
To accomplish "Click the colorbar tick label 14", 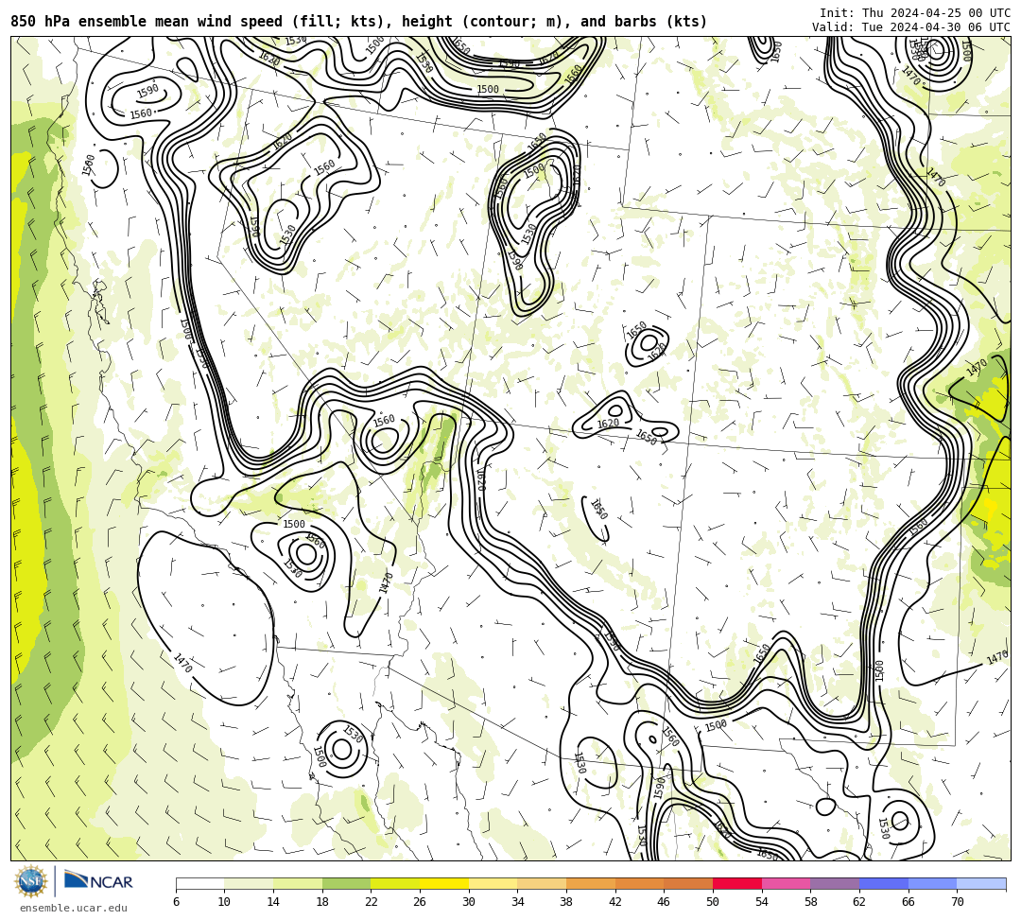I will [x=273, y=902].
